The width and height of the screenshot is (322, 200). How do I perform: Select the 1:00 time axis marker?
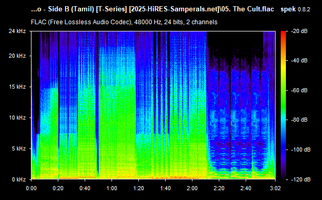pos(111,188)
